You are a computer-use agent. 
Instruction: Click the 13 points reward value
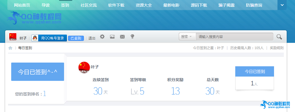(175, 91)
